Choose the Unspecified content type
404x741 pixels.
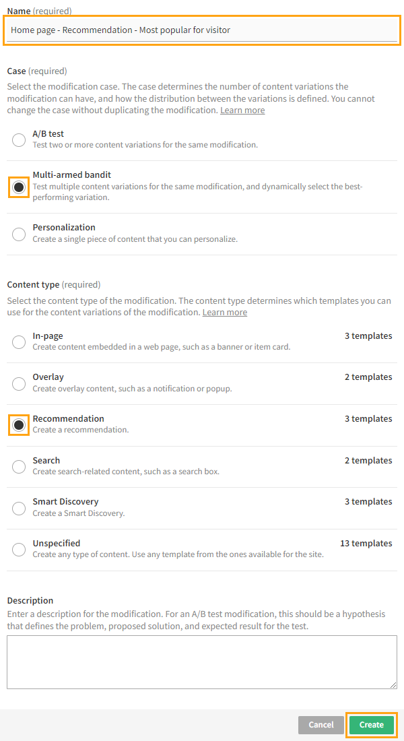pos(19,549)
